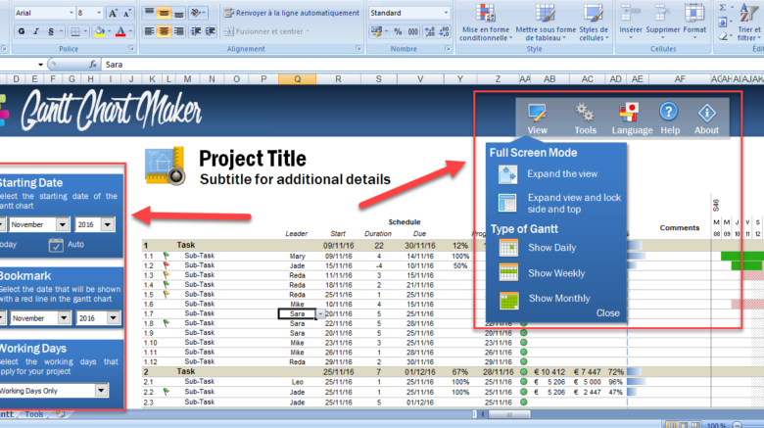Switch to the Tools sheet tab
Viewport: 764px width, 428px height.
34,414
